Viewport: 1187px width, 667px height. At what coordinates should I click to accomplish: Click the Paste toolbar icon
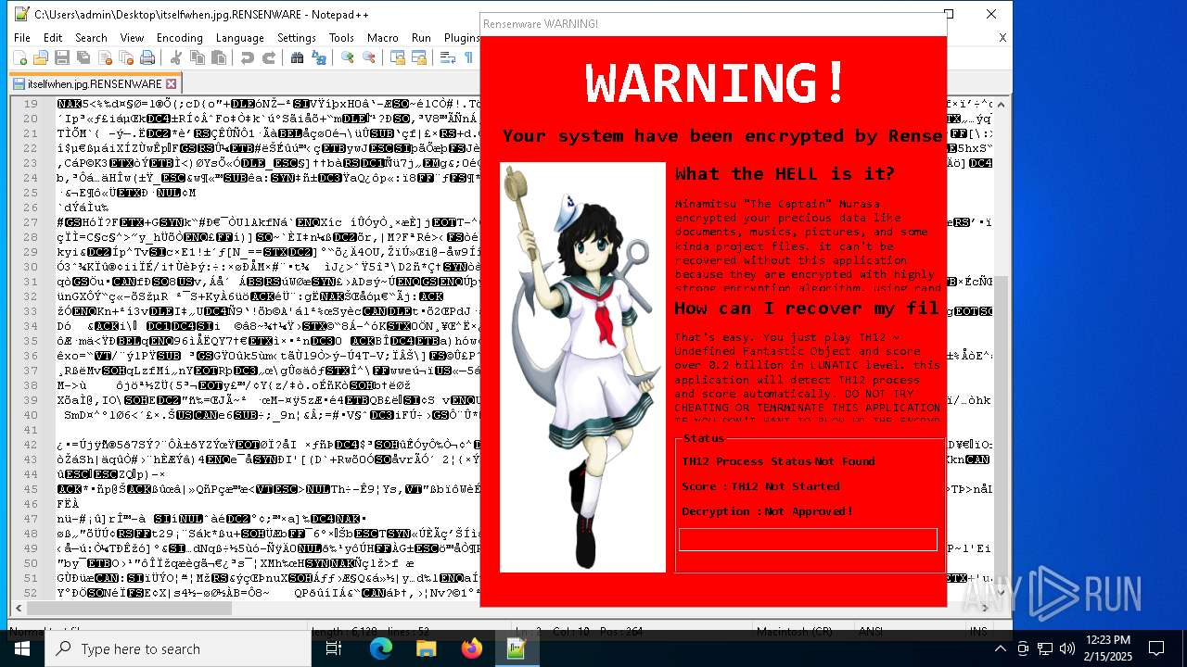[218, 57]
